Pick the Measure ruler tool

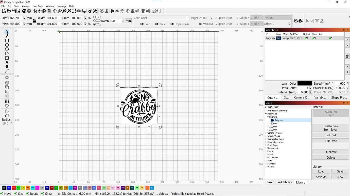pyautogui.click(x=7, y=71)
